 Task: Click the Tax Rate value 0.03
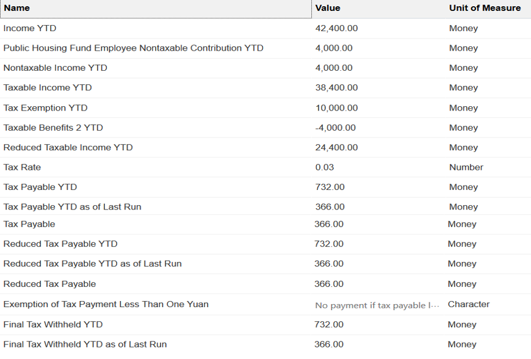pos(325,167)
